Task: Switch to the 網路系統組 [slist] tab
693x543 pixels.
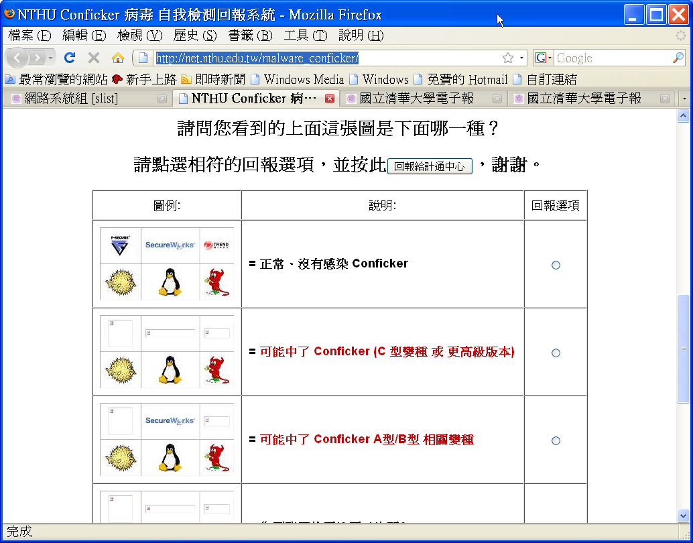Action: click(x=70, y=99)
